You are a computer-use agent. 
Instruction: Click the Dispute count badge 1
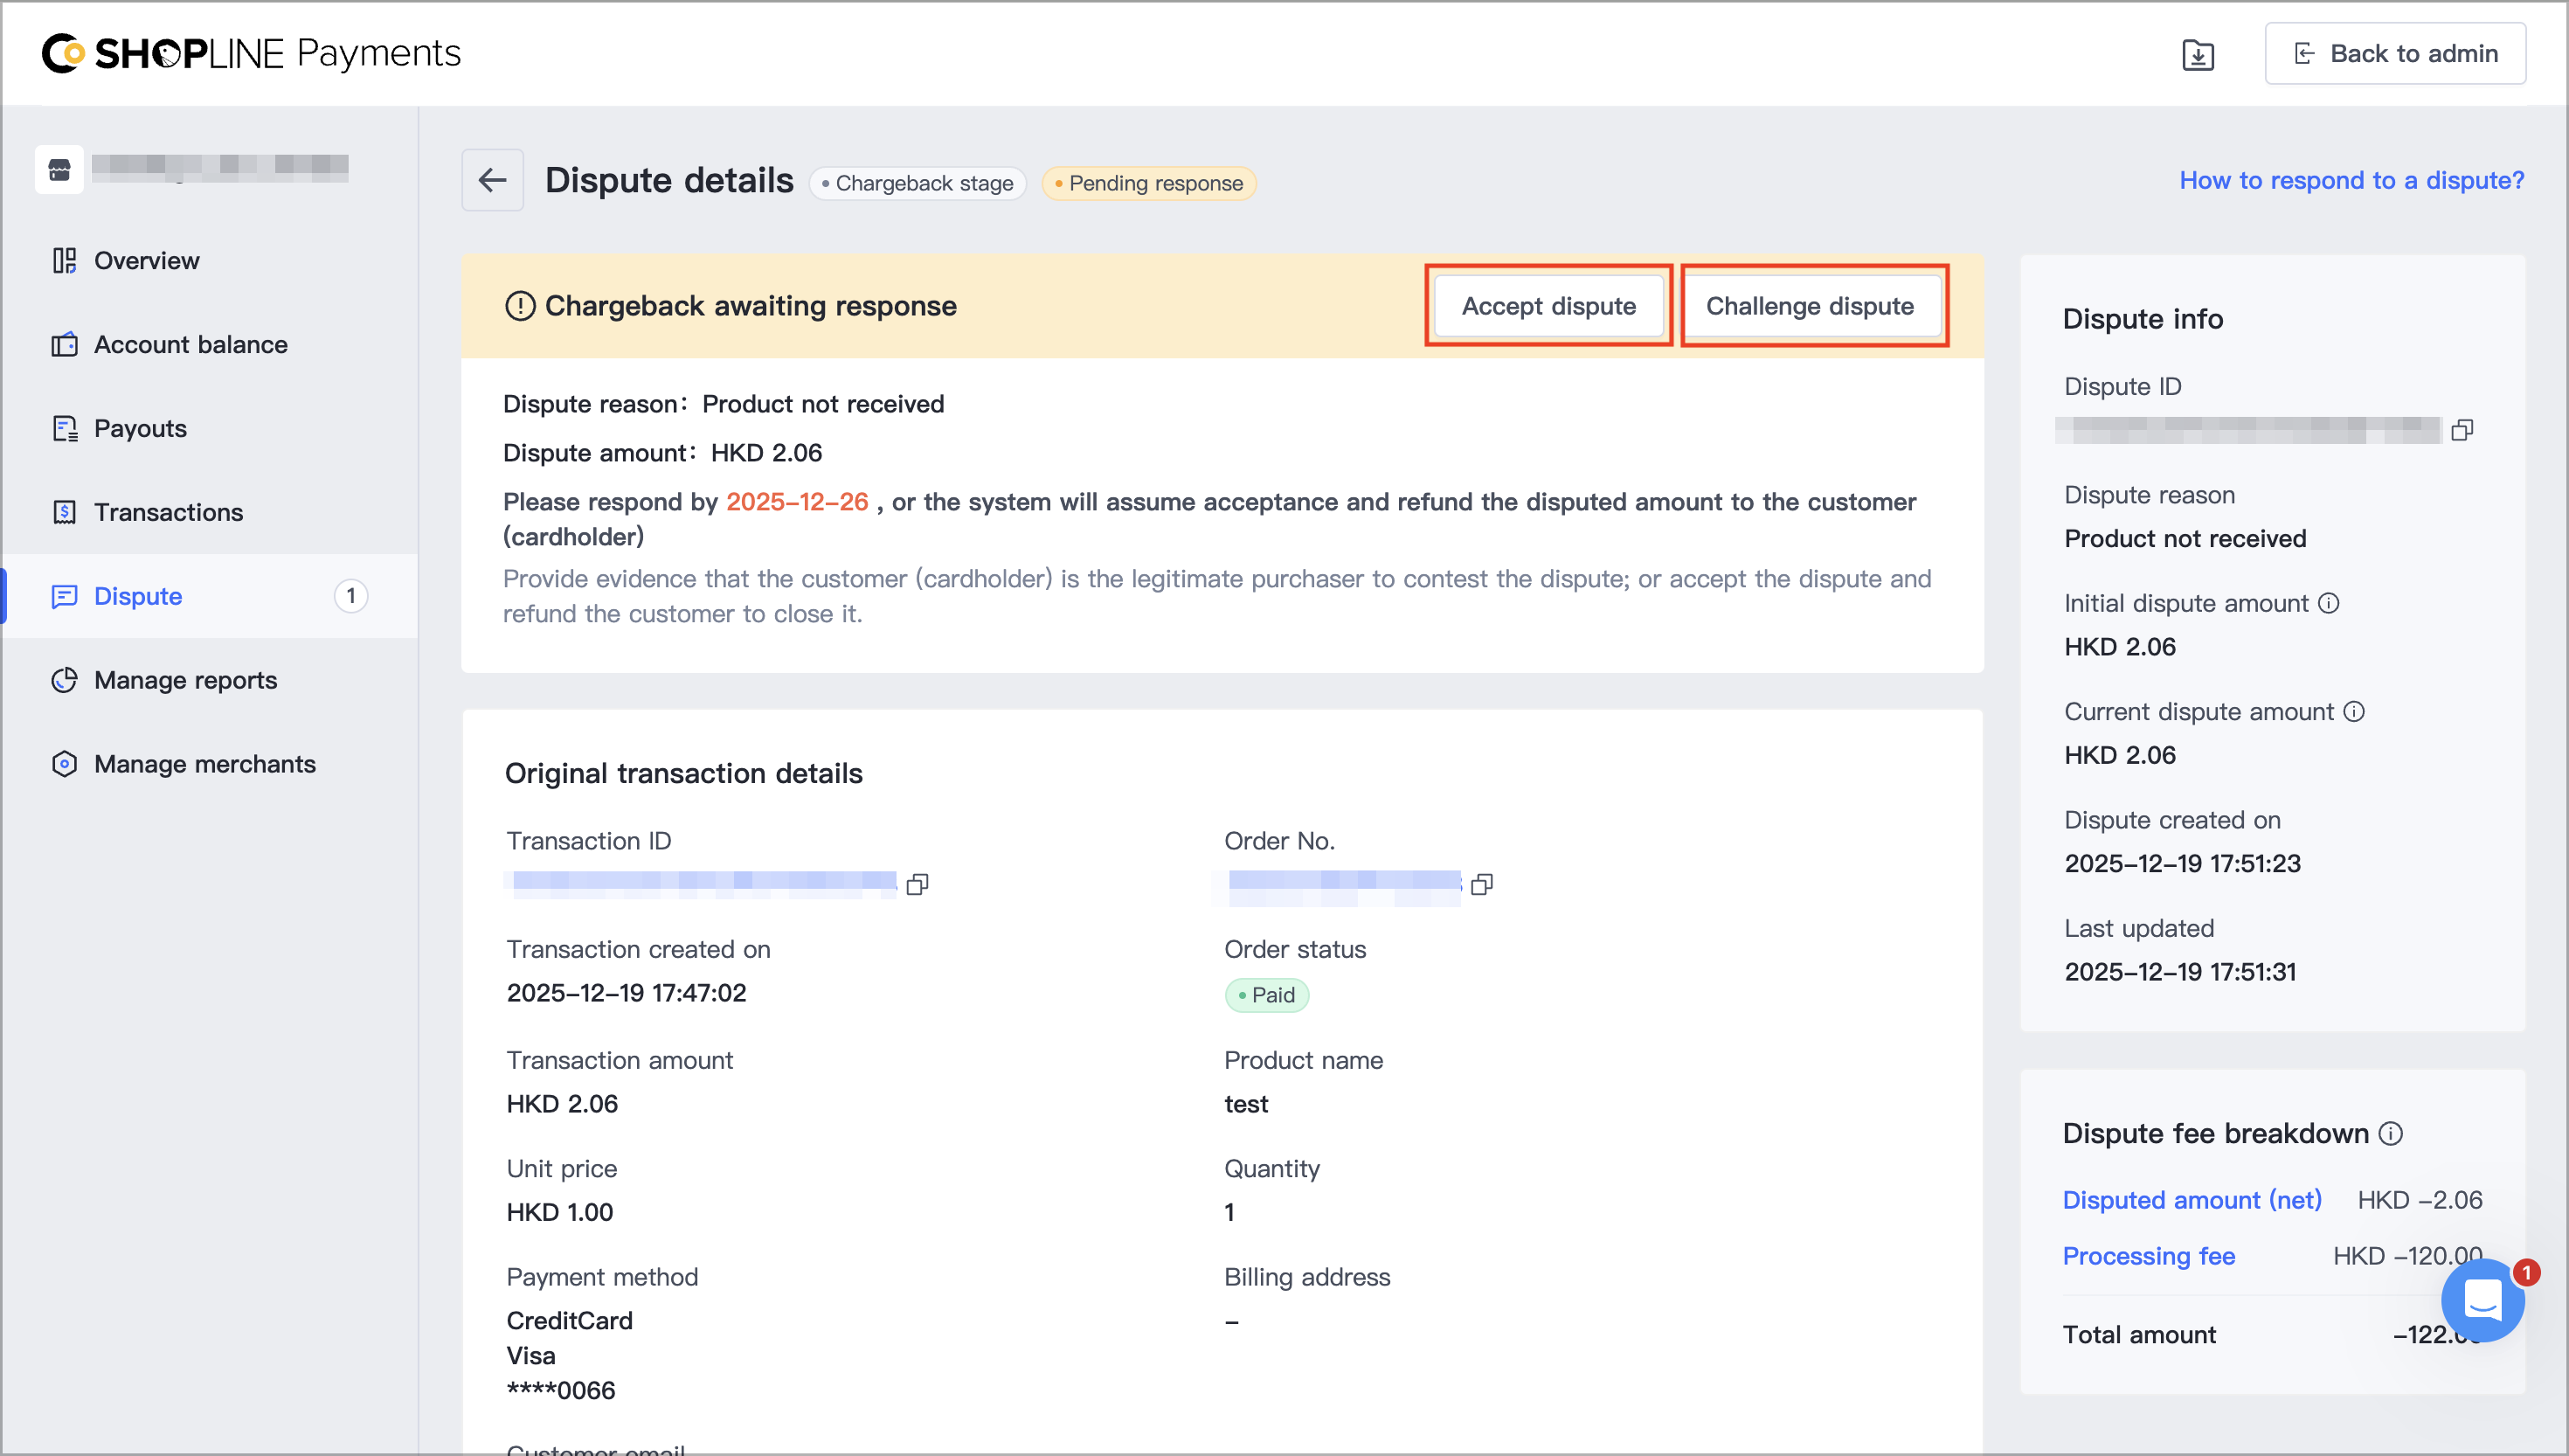(350, 597)
